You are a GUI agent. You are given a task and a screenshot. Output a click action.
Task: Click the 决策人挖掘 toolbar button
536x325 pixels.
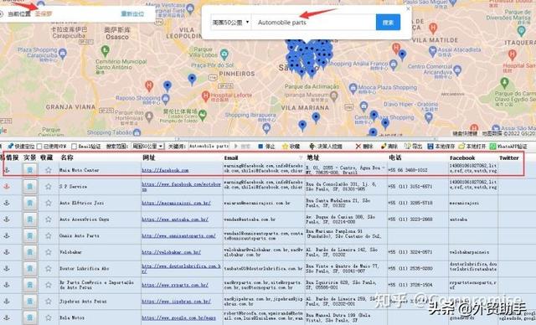(326, 147)
